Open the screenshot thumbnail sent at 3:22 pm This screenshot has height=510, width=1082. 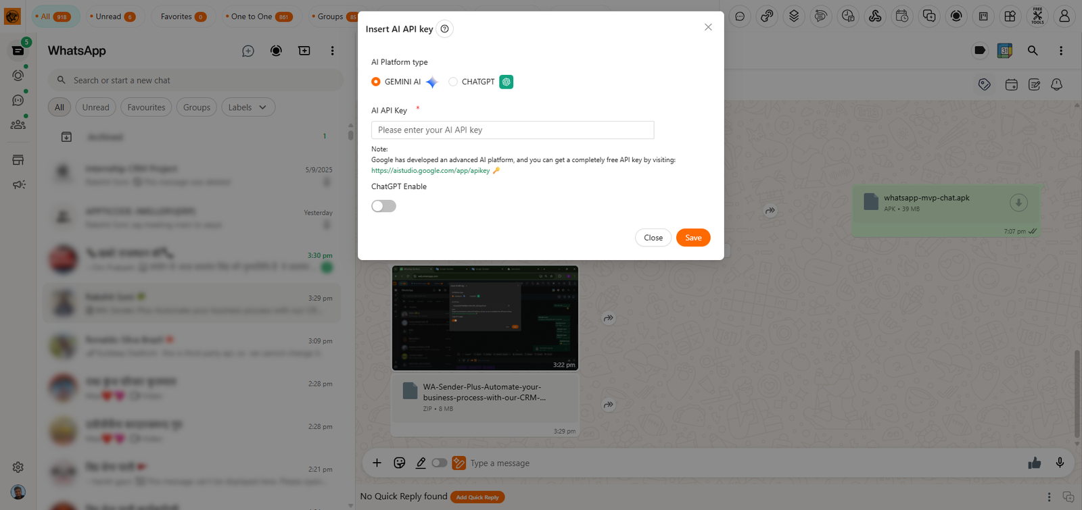(x=485, y=318)
